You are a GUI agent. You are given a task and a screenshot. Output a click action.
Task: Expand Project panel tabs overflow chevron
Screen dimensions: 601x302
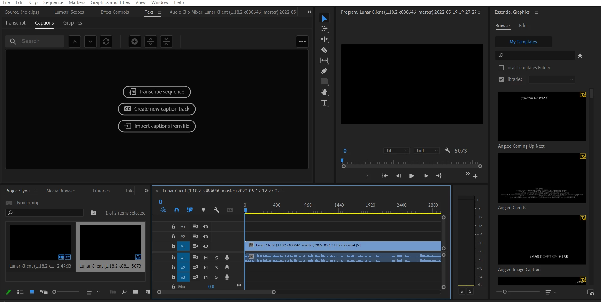(x=146, y=191)
